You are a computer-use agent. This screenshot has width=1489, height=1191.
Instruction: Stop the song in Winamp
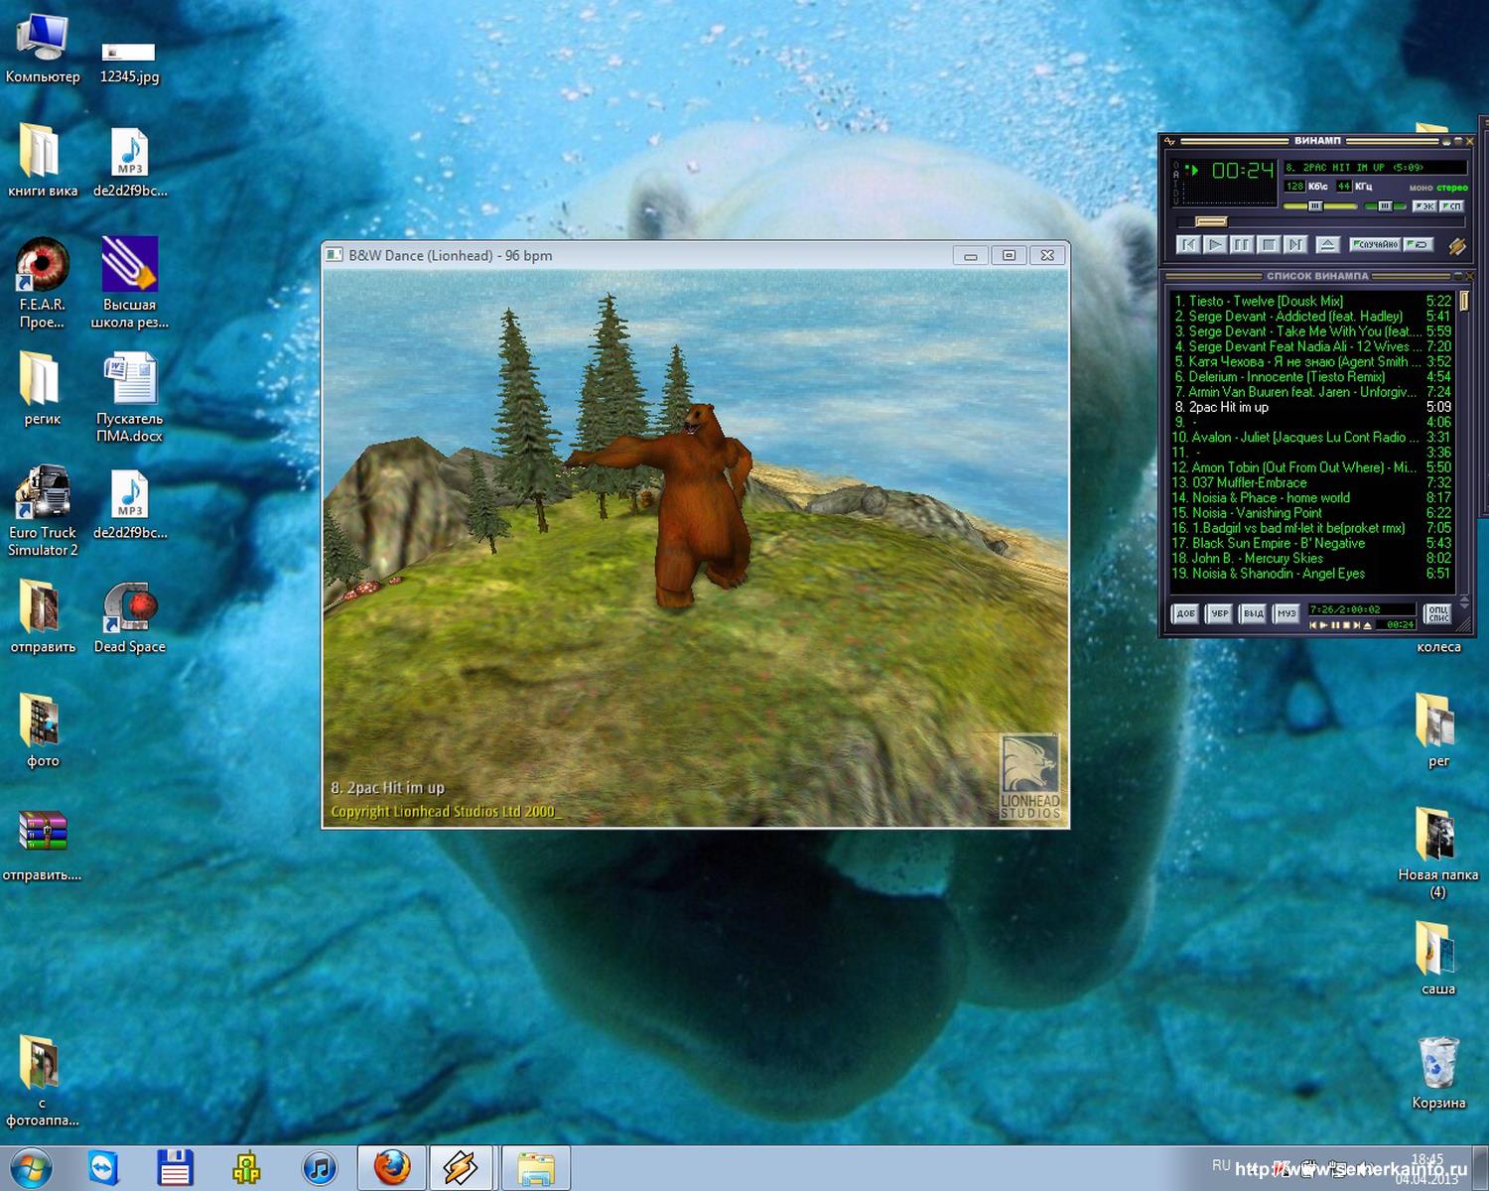tap(1269, 244)
